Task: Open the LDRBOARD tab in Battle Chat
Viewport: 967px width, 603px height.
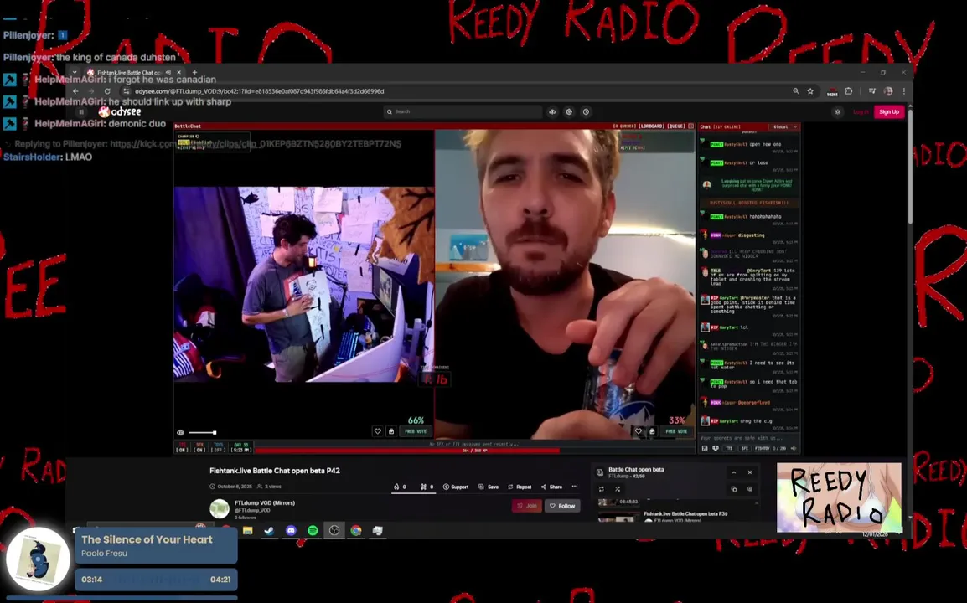Action: click(x=653, y=126)
